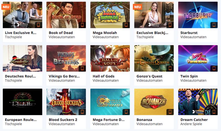Click the mobile icon on Gonzo's Quest thumbnail
This screenshot has width=221, height=131.
tap(170, 68)
